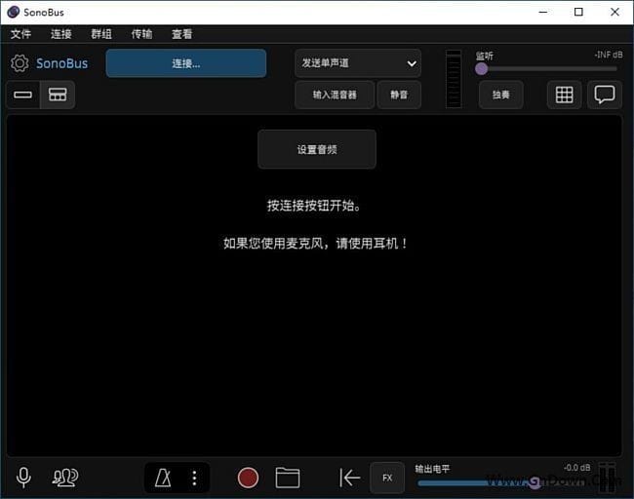This screenshot has height=499, width=634.
Task: Open the metronome icon
Action: click(x=164, y=478)
